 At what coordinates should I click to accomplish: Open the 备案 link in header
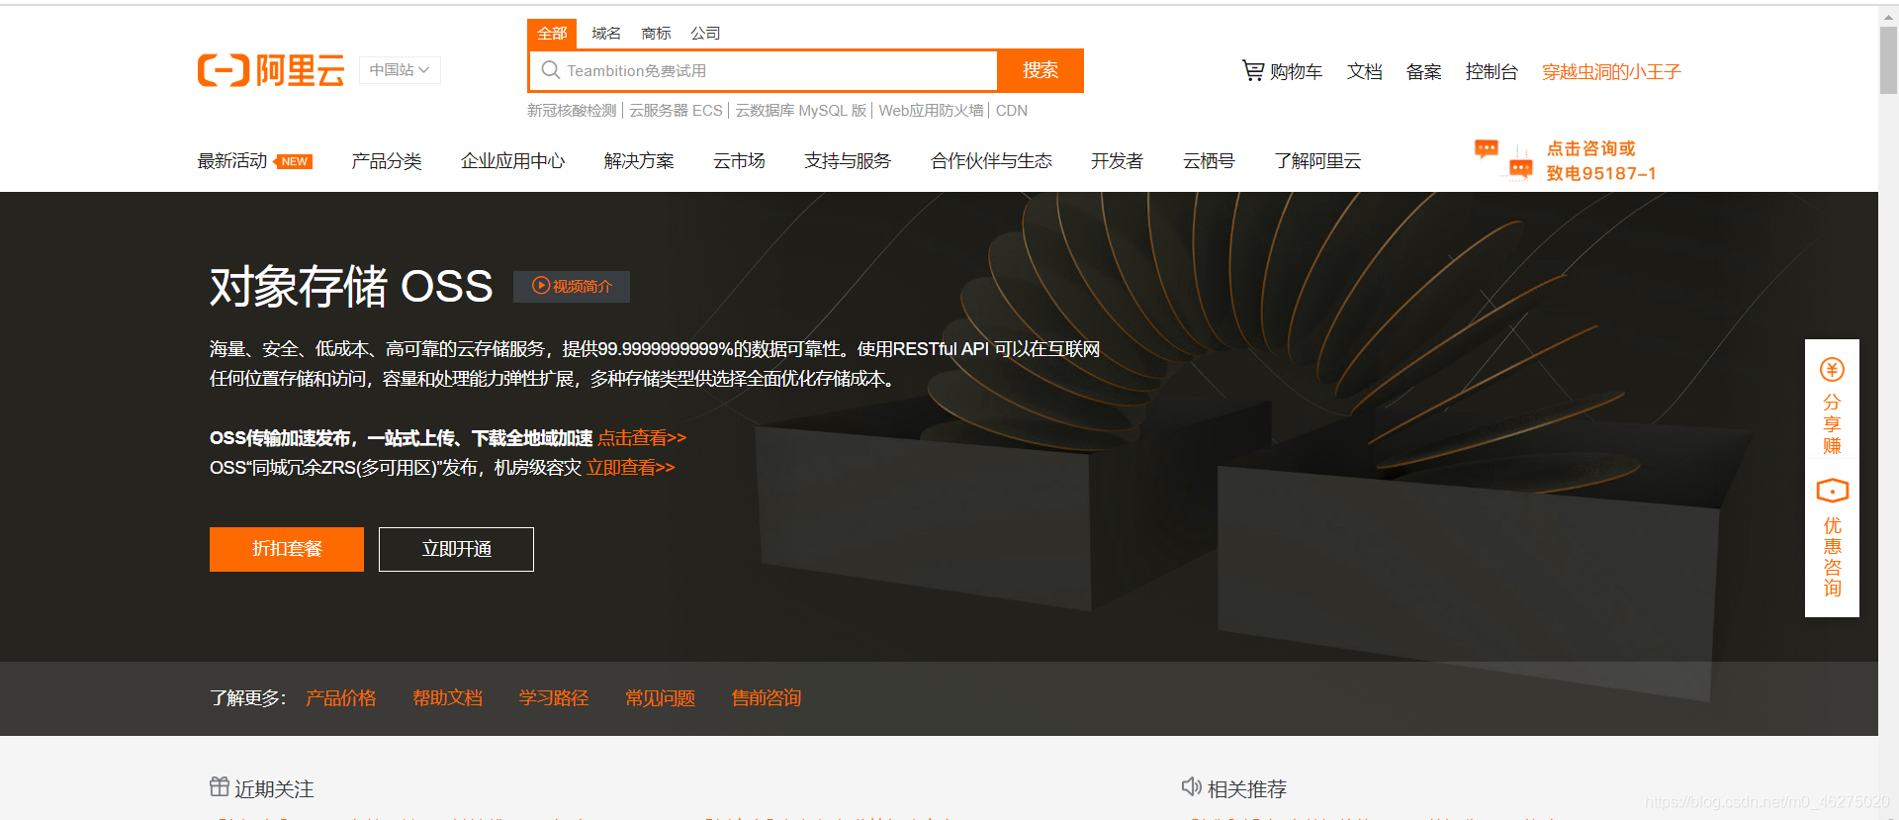(1424, 72)
